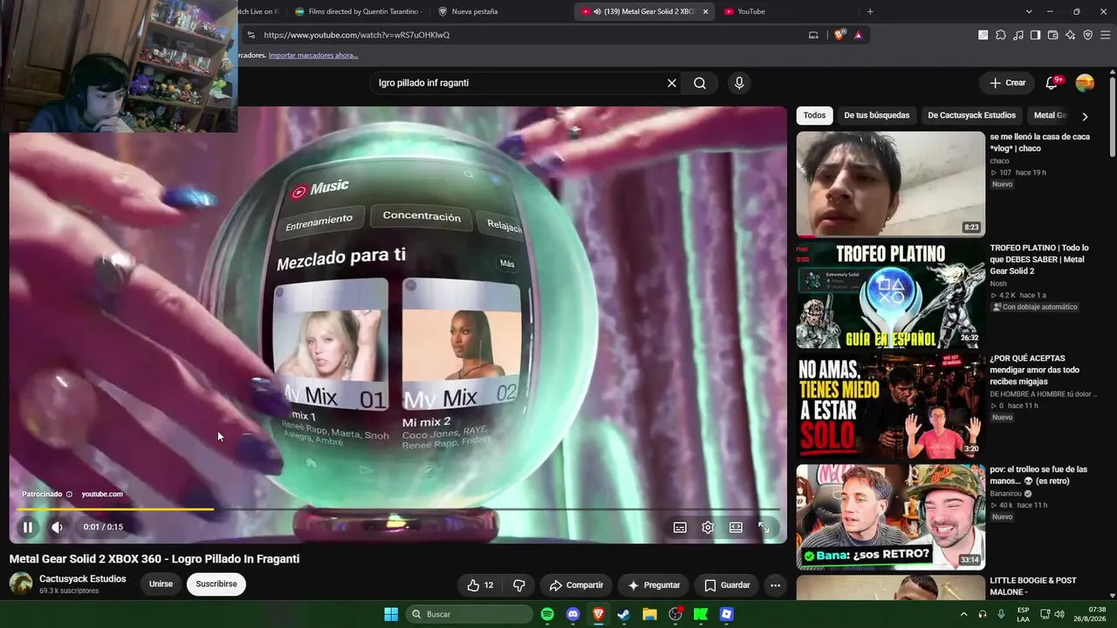1117x628 pixels.
Task: Open the Bananirou trolleo video thumbnail
Action: 890,516
